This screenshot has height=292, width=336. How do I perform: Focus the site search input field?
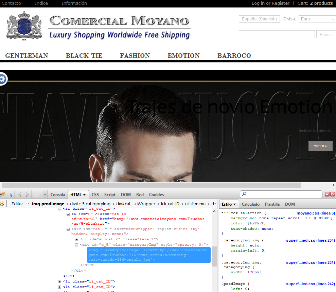click(x=277, y=34)
